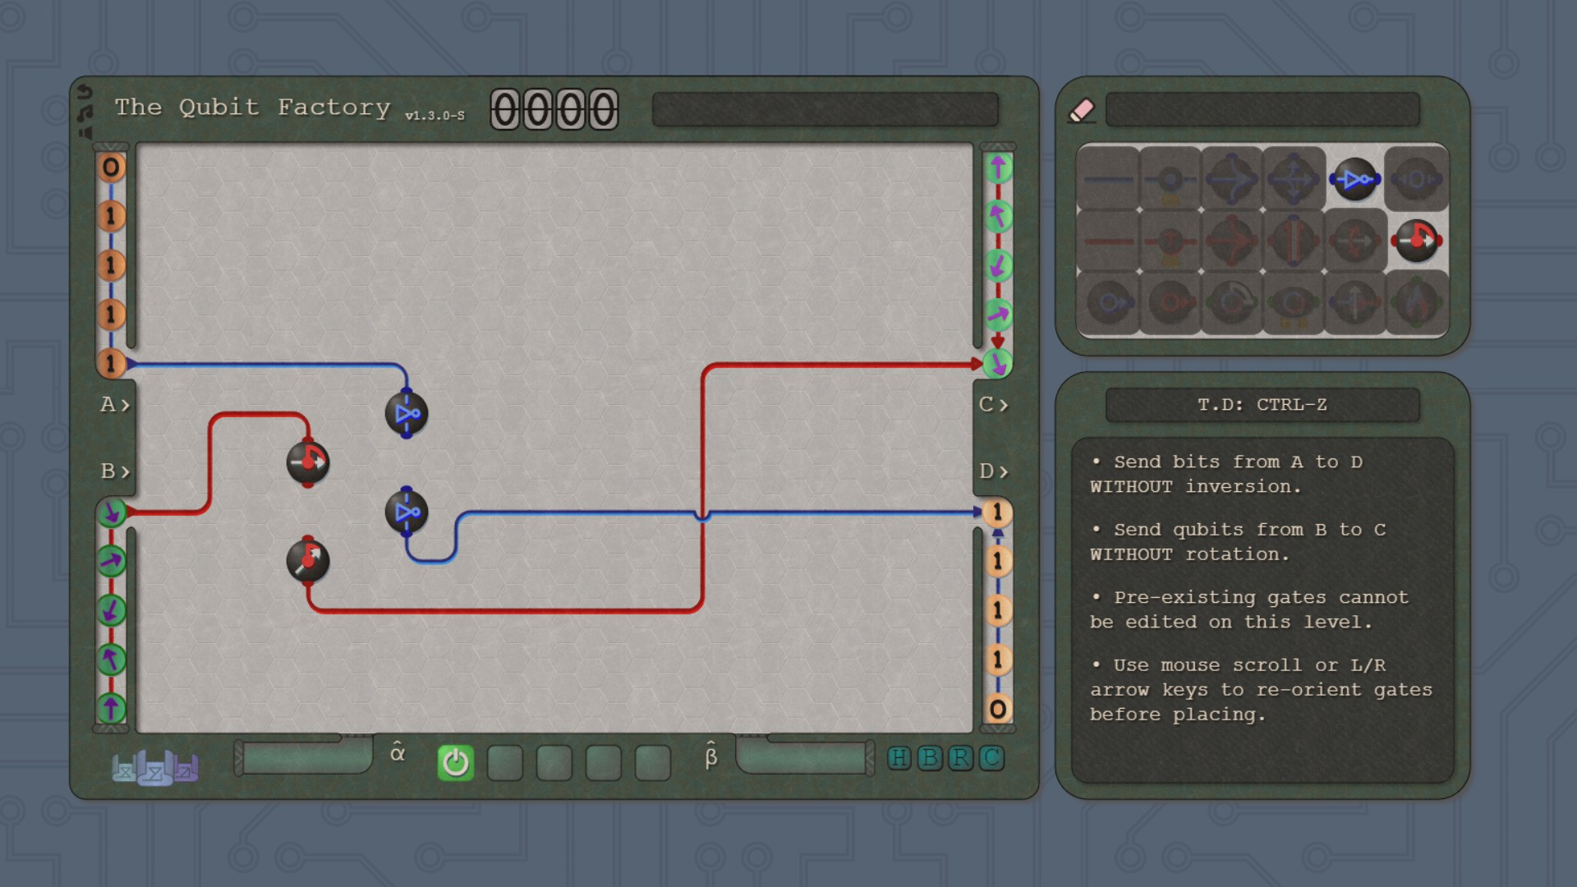Click the lower NOT gate on the board

click(x=407, y=512)
